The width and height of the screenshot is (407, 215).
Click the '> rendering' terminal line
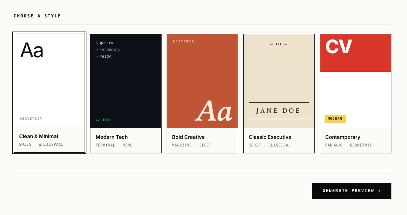click(x=107, y=50)
